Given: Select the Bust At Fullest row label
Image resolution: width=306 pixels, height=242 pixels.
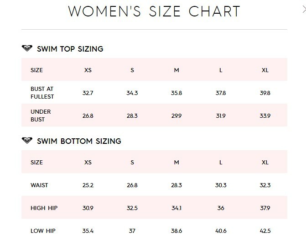Looking at the screenshot, I should pyautogui.click(x=42, y=93).
